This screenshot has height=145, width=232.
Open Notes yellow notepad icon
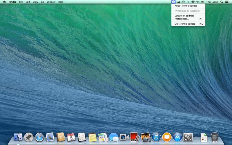(x=93, y=137)
